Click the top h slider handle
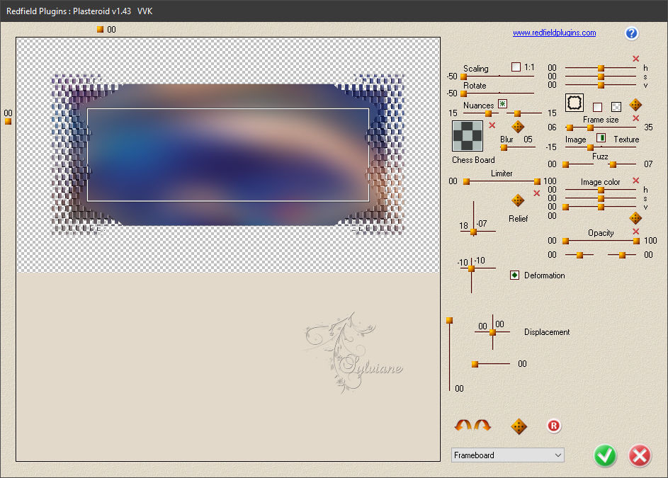The width and height of the screenshot is (668, 478). [x=601, y=68]
